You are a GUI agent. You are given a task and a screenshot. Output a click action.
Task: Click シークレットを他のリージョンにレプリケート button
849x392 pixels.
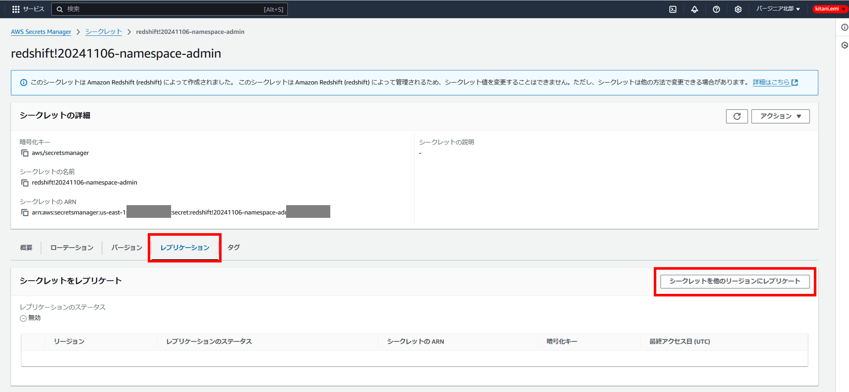tap(735, 281)
